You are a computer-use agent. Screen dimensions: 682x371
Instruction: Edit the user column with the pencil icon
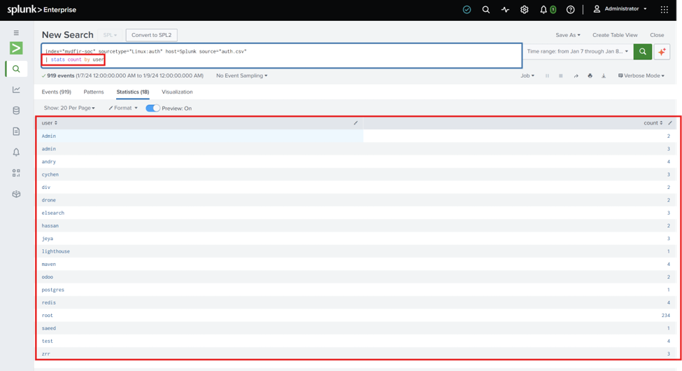(x=355, y=122)
